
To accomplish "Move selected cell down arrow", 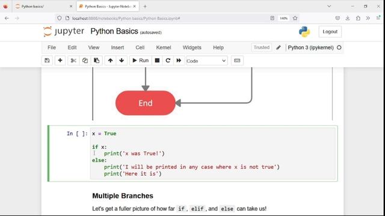I will [122, 61].
